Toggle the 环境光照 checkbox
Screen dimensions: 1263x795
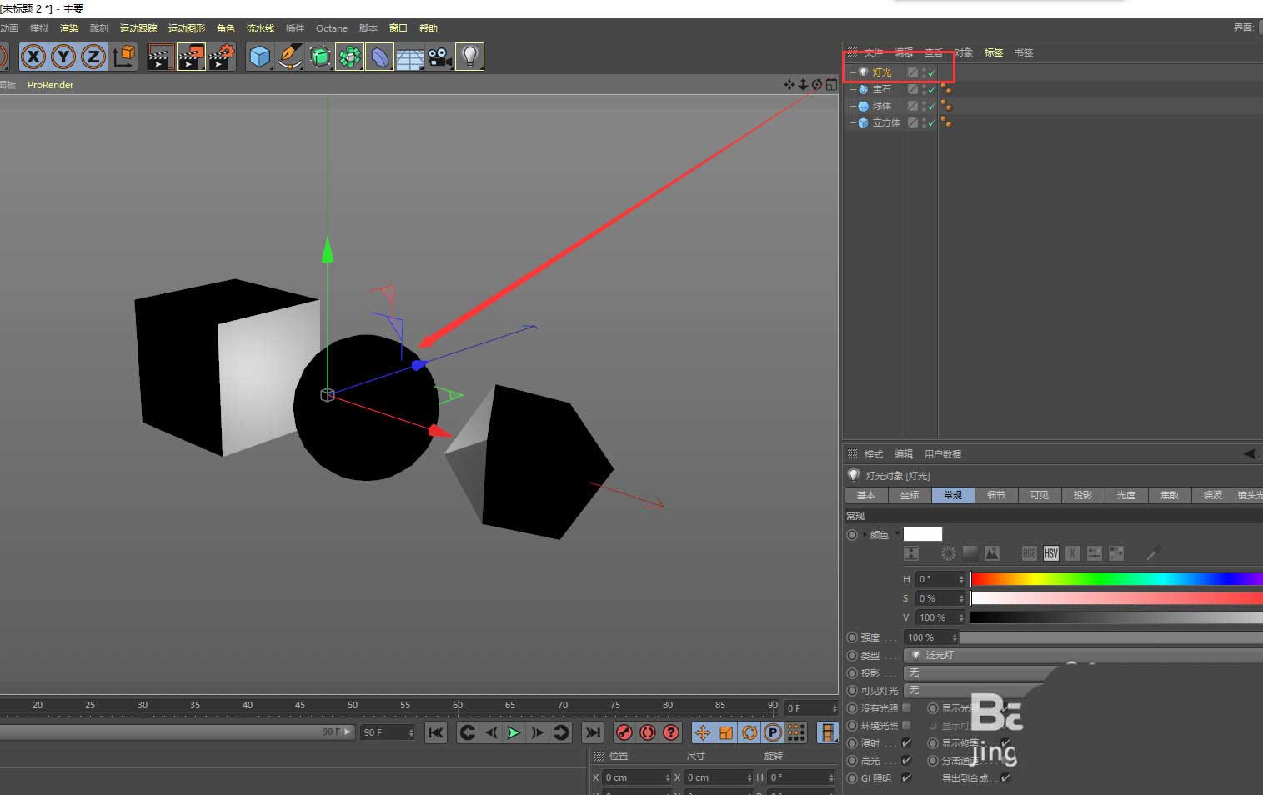coord(907,726)
